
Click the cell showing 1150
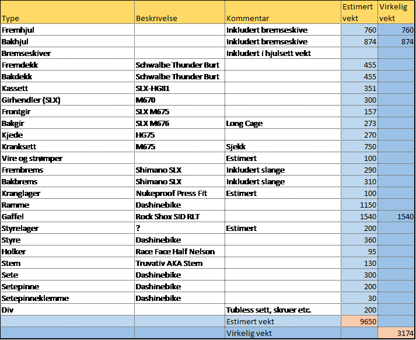click(x=359, y=205)
